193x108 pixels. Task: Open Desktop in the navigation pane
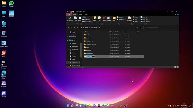pos(74,43)
